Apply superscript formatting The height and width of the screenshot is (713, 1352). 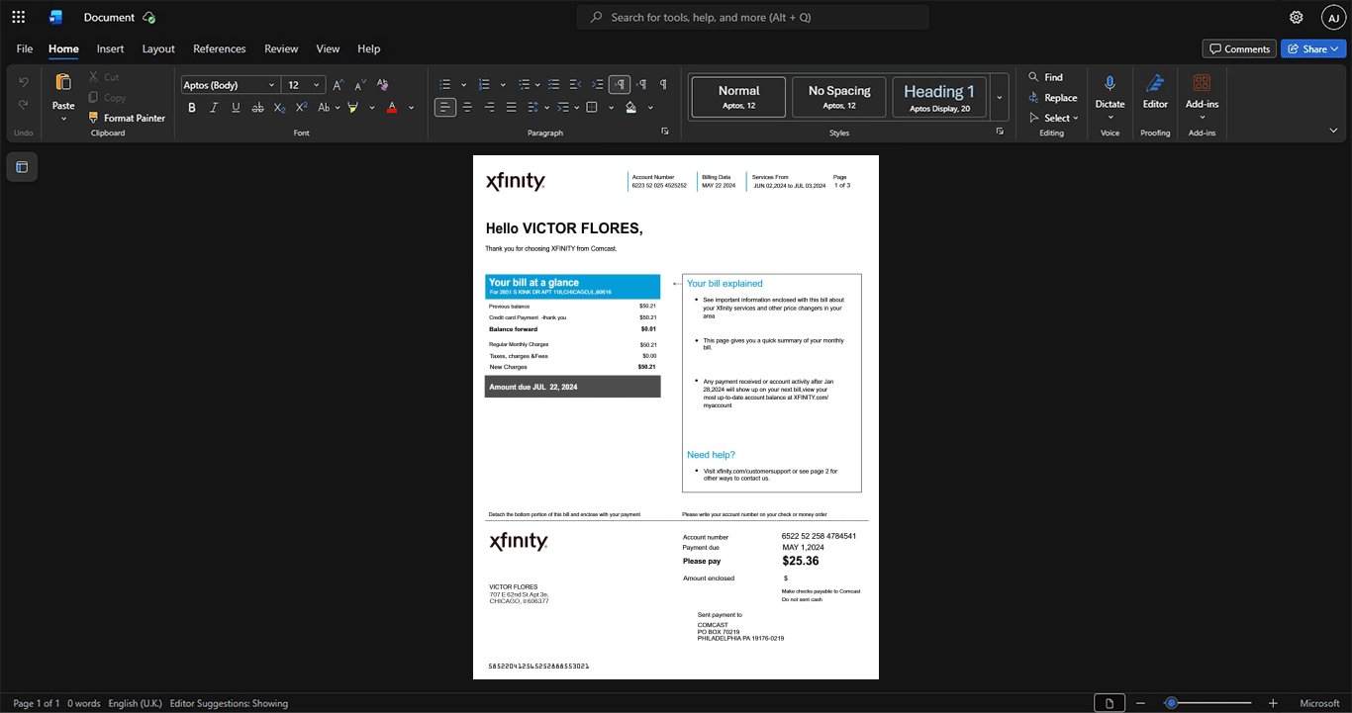tap(302, 107)
